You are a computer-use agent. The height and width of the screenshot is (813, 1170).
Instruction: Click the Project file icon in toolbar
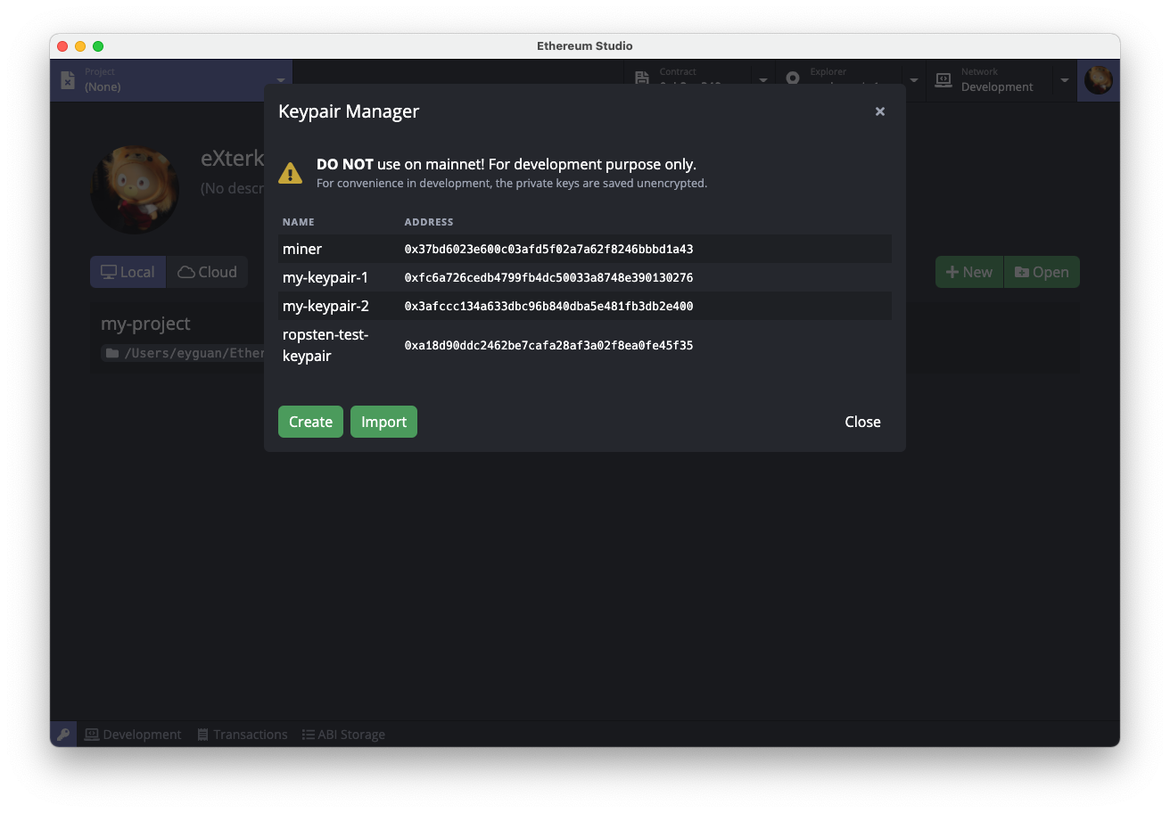pos(68,80)
